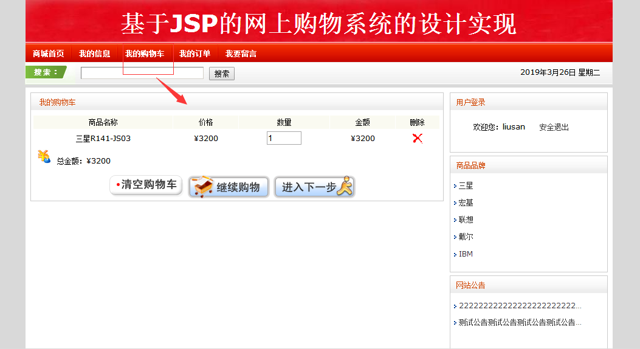Select the 三星 brand link
Screen dimensions: 640x349
point(466,185)
